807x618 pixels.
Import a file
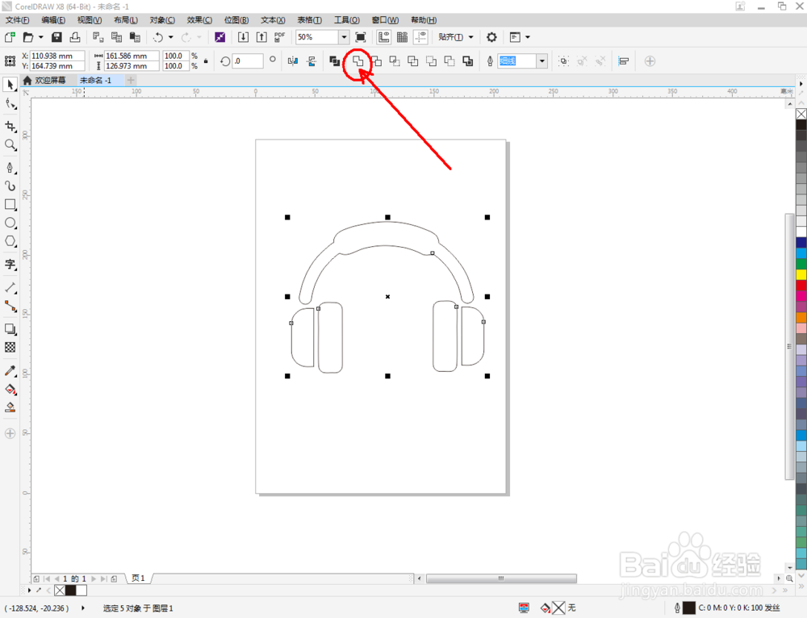click(x=243, y=37)
